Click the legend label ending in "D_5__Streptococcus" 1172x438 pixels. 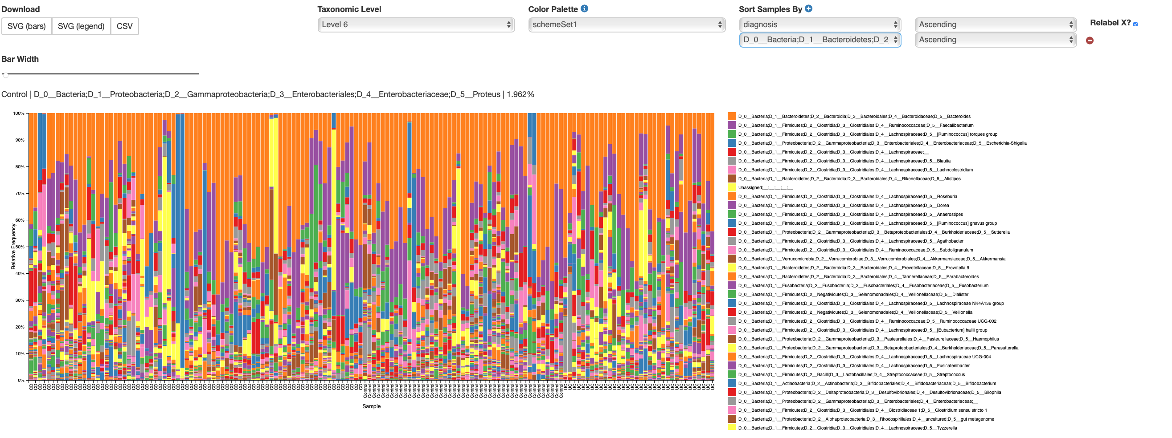[852, 375]
